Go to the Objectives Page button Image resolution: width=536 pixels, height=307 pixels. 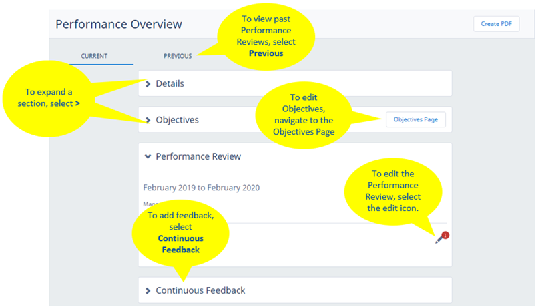[415, 120]
